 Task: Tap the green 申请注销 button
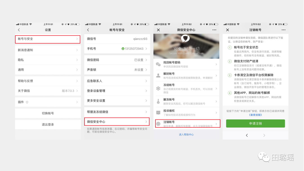(255, 123)
